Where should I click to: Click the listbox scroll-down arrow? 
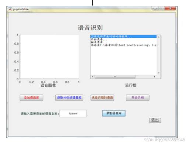[159, 73]
